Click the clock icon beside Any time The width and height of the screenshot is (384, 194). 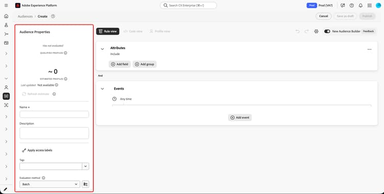[114, 99]
